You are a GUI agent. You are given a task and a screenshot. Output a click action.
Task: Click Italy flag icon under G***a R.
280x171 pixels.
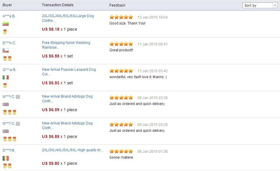tap(6, 77)
